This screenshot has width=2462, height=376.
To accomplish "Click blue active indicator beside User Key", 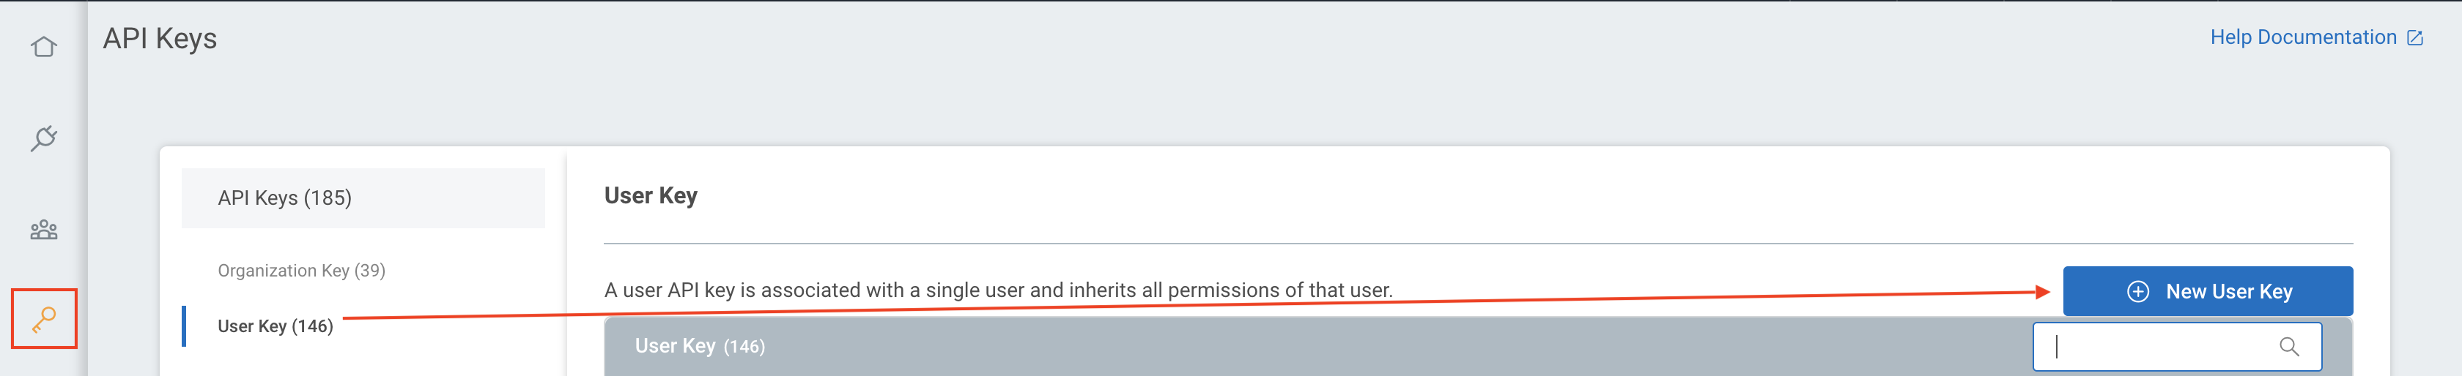I will click(x=183, y=326).
